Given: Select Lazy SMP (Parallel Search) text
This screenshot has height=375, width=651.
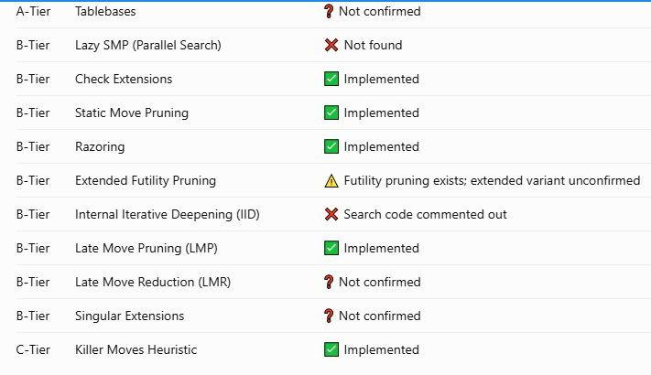Looking at the screenshot, I should pyautogui.click(x=148, y=45).
